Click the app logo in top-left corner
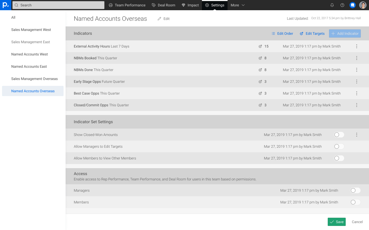Screen dimensions: 369x230 [5, 5]
